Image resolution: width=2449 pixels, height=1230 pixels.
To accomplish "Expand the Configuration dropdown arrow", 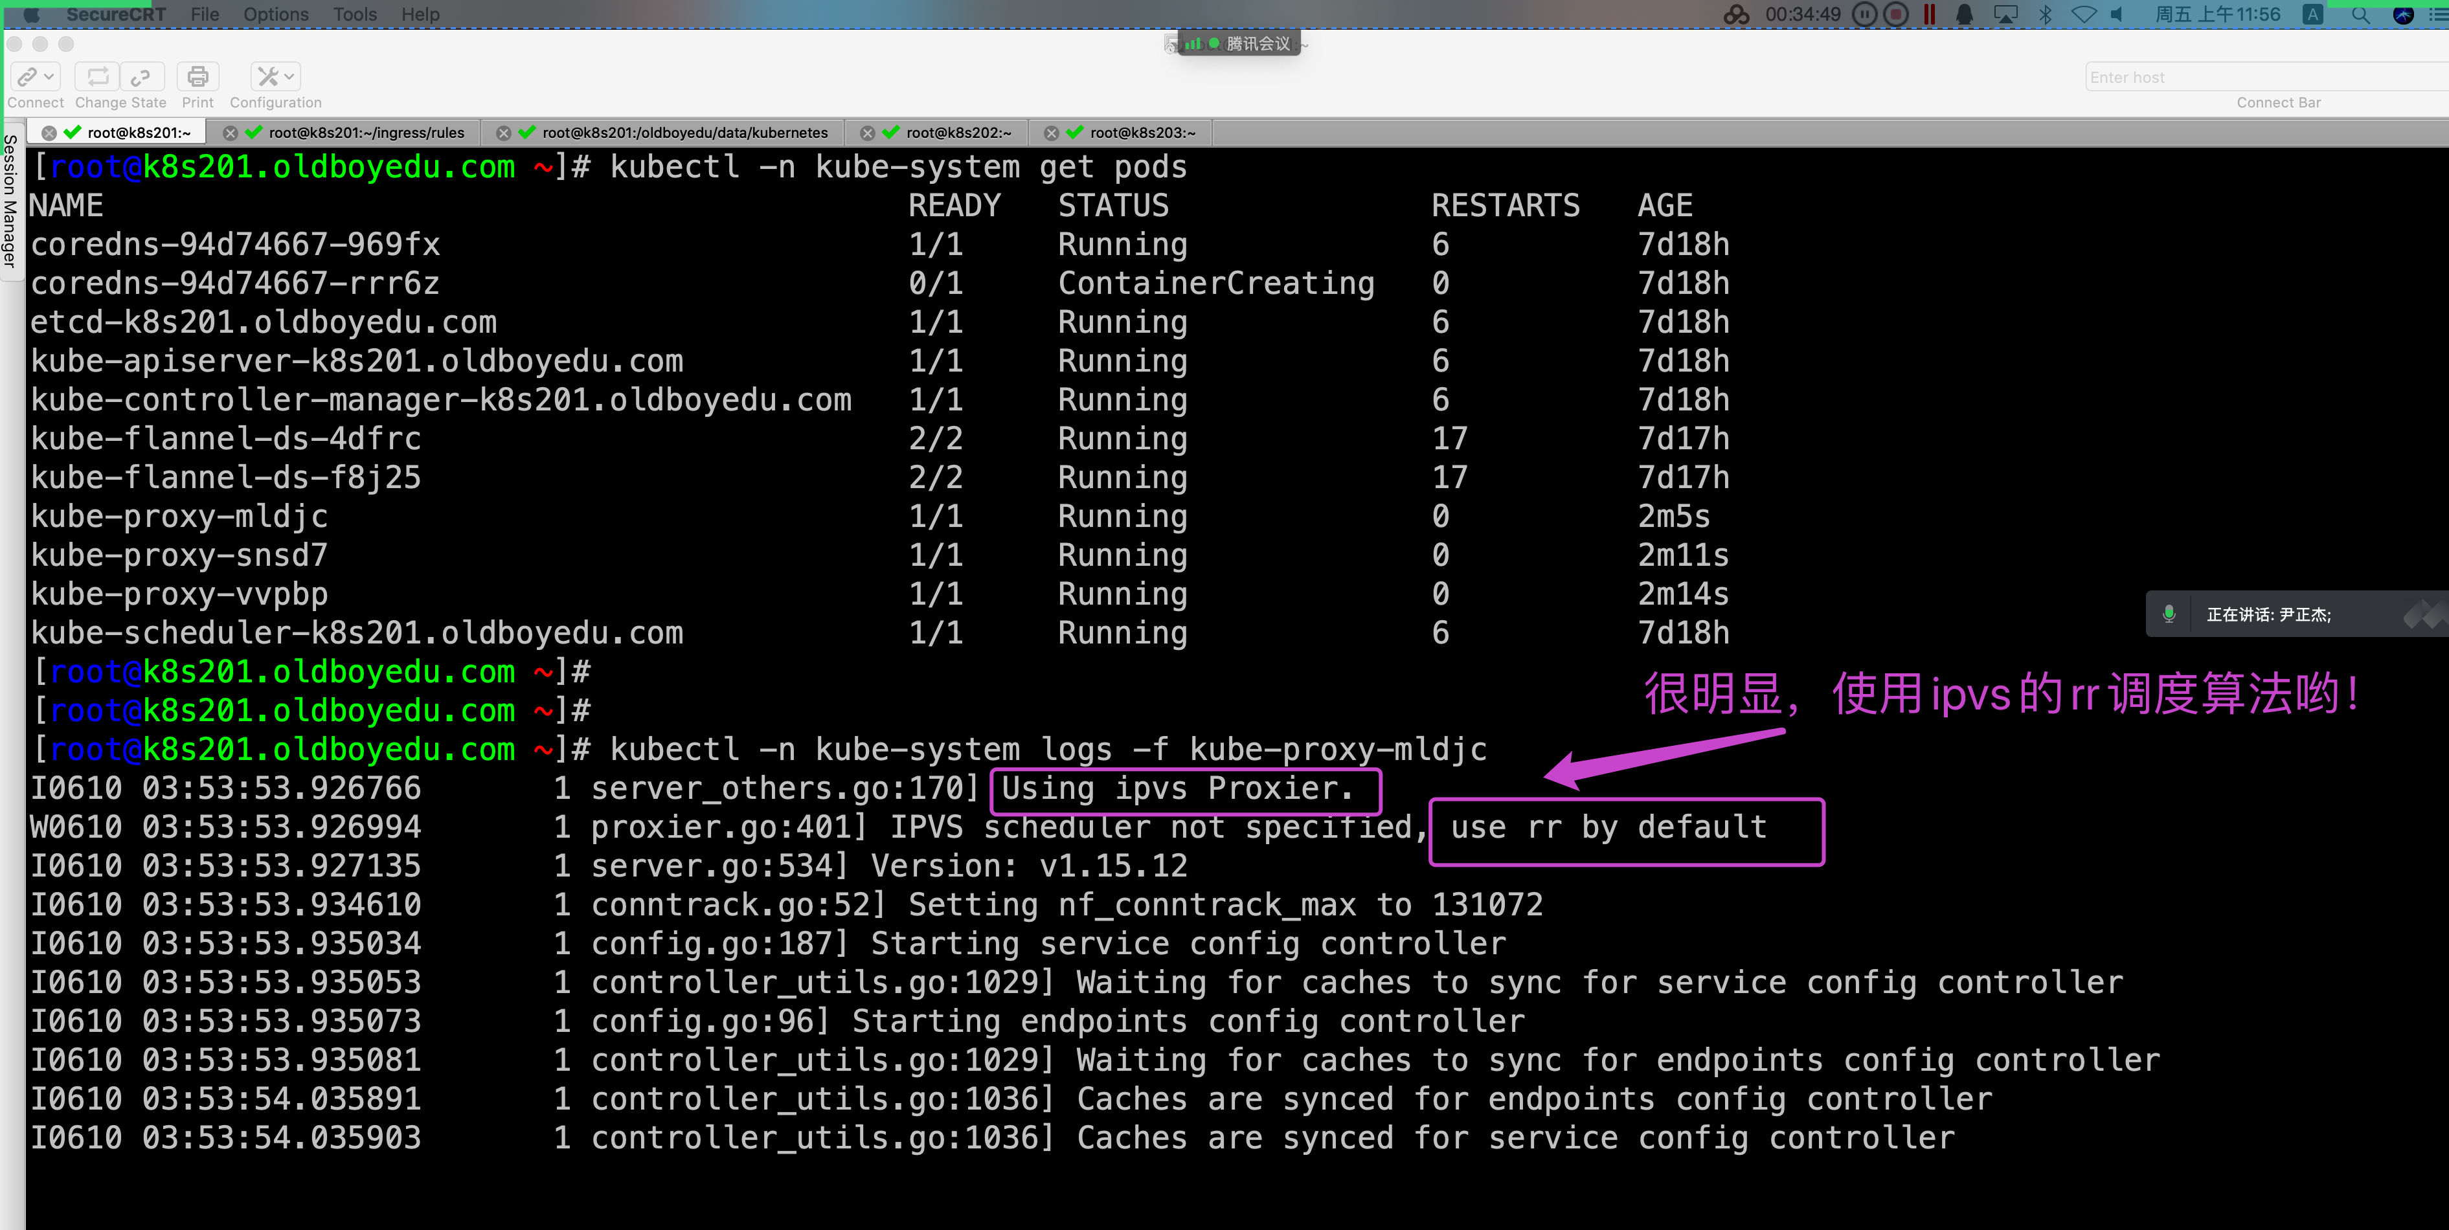I will click(290, 77).
